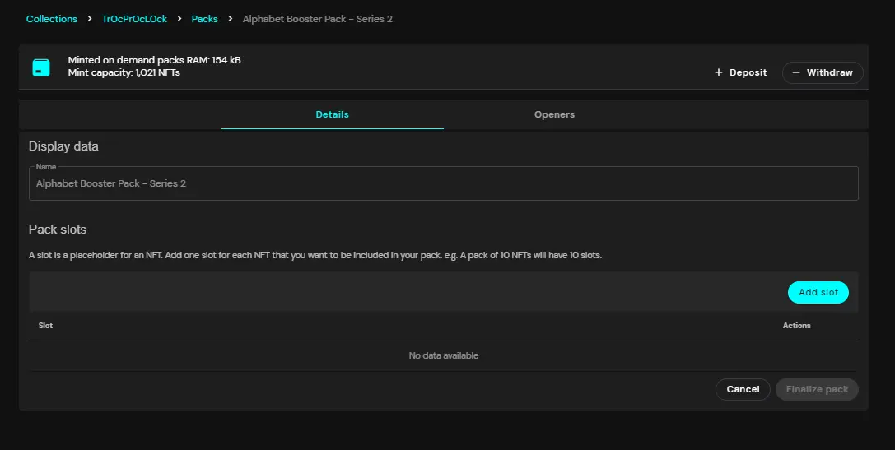Image resolution: width=895 pixels, height=450 pixels.
Task: Click the Alphabet Booster Pack breadcrumb text
Action: click(317, 19)
